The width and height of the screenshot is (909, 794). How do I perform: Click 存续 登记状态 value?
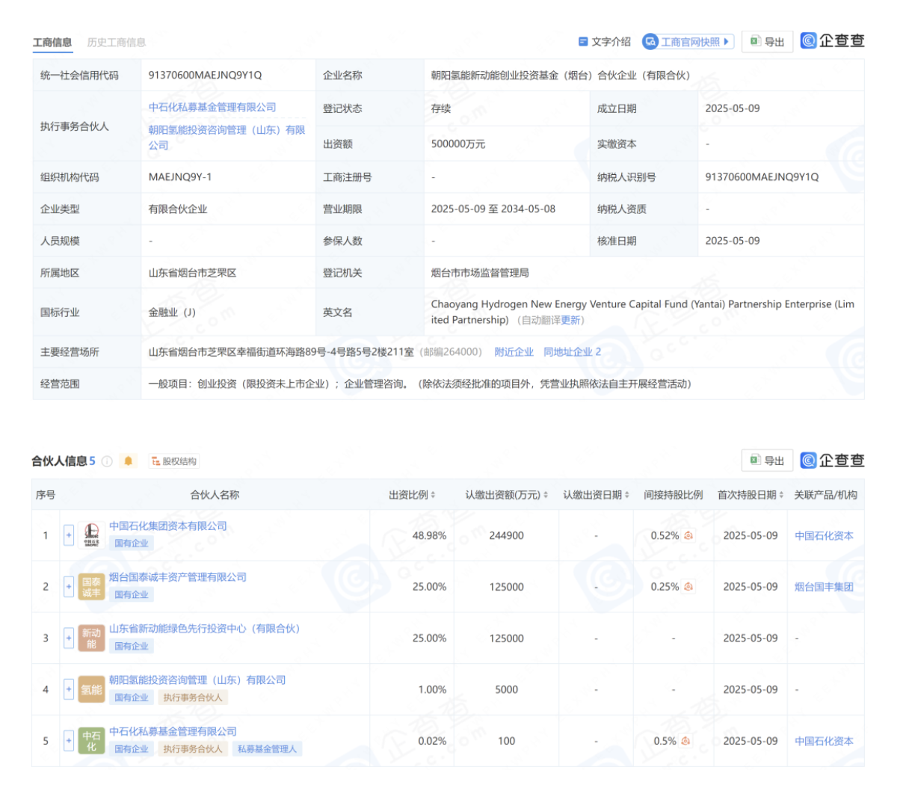point(441,108)
